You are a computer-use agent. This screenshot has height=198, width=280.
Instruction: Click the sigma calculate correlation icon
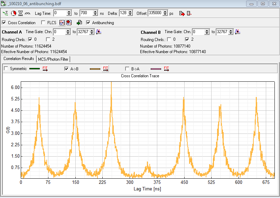click(6, 13)
